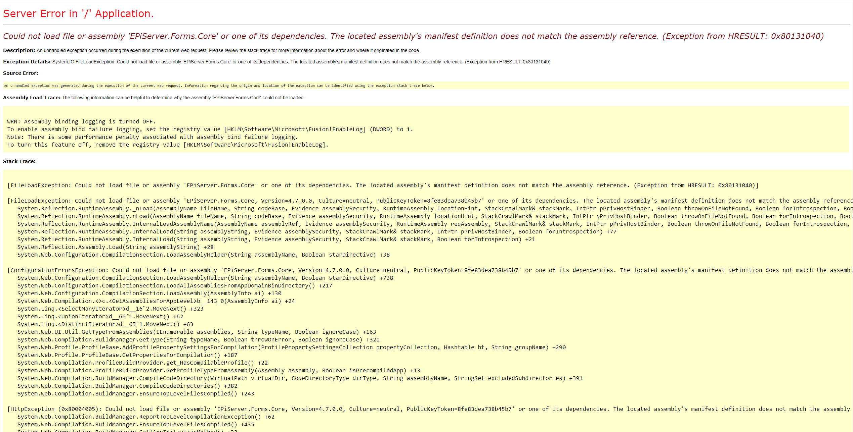This screenshot has width=853, height=432.
Task: Click the 'DistinctIterator' MoveNext() +63 frame
Action: [x=105, y=324]
